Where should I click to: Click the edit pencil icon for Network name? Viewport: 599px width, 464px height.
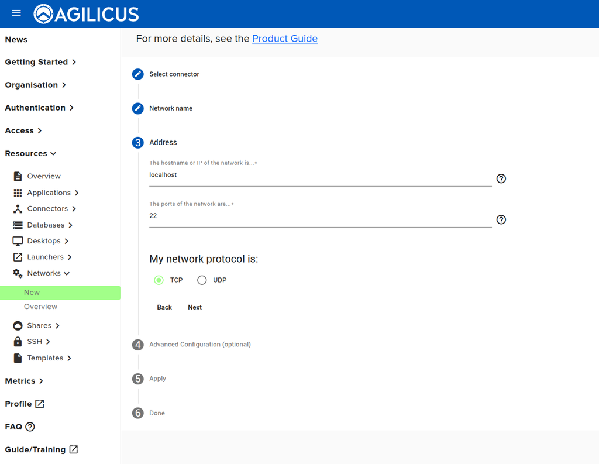click(138, 109)
